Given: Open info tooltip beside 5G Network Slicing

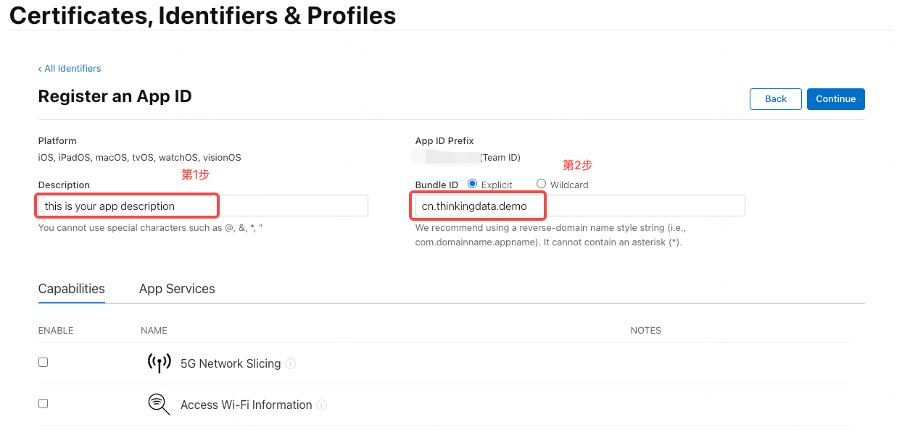Looking at the screenshot, I should pyautogui.click(x=291, y=364).
